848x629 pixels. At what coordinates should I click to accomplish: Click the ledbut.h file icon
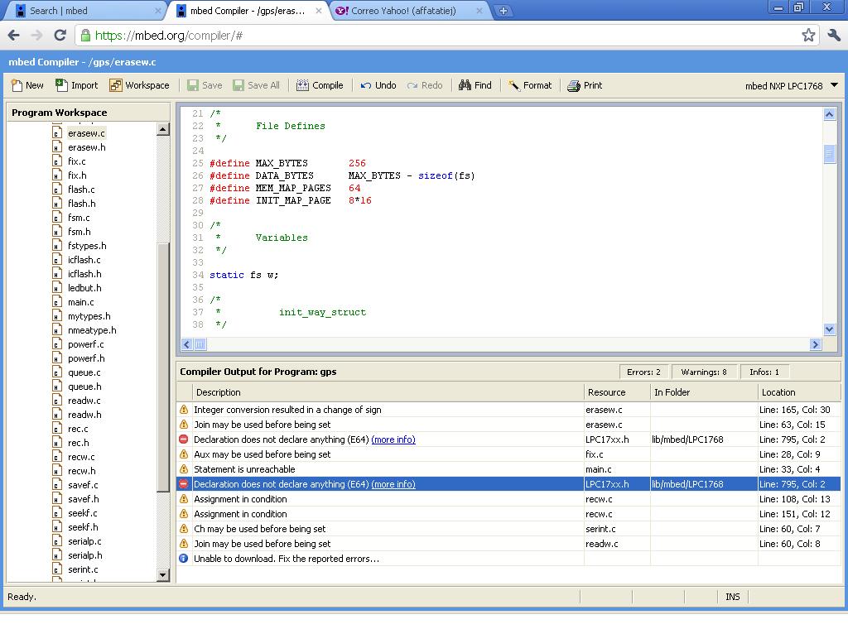tap(57, 288)
